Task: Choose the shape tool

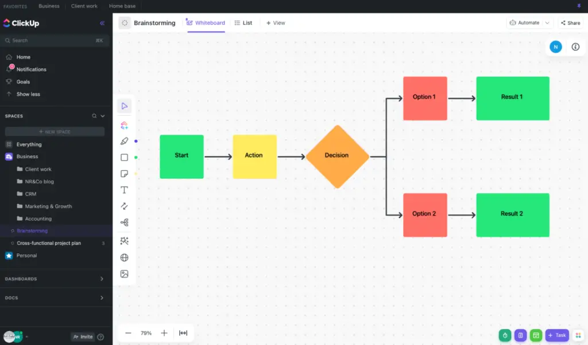Action: (x=124, y=156)
